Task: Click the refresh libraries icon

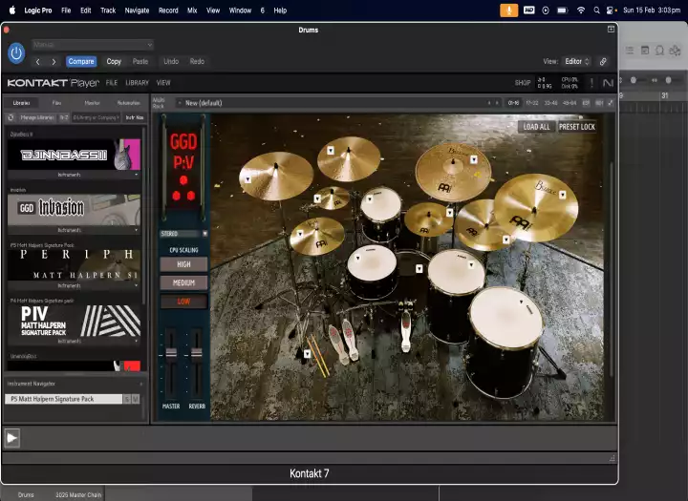Action: click(11, 117)
